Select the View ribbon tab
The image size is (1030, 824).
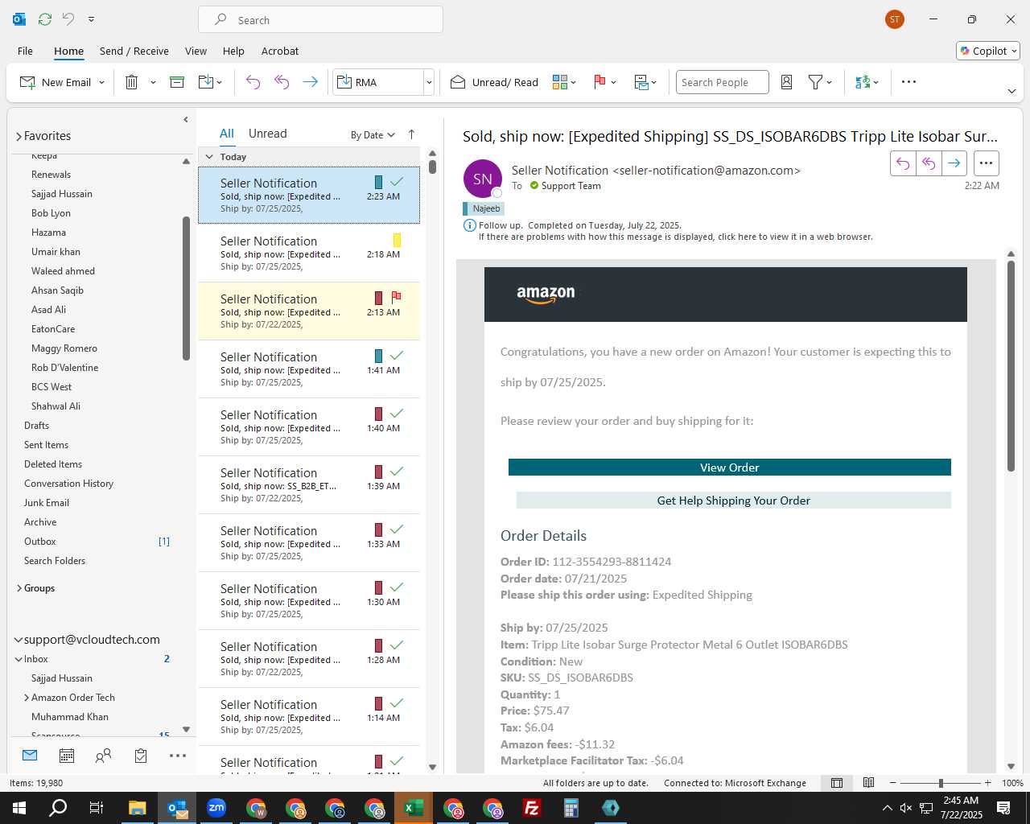(196, 51)
